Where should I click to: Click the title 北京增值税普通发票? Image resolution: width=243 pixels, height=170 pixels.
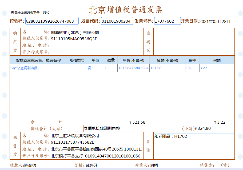[x=126, y=10]
